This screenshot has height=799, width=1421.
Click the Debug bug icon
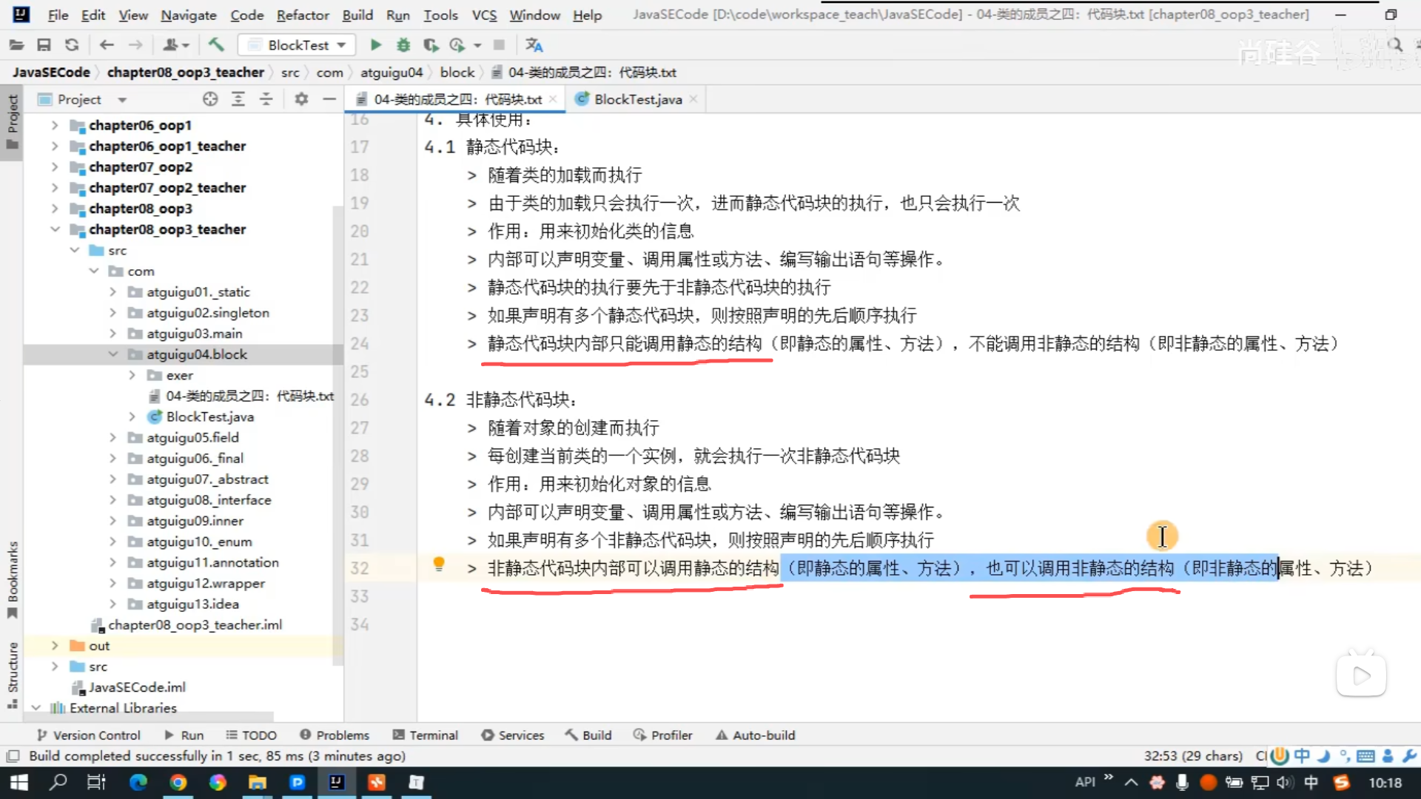(x=403, y=45)
